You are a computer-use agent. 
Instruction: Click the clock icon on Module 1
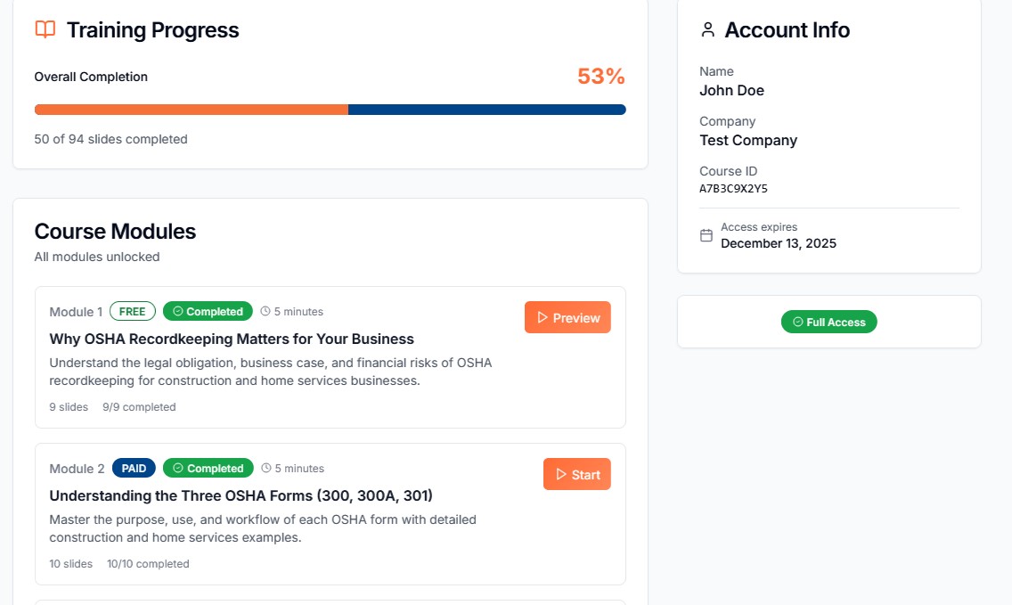pyautogui.click(x=265, y=311)
